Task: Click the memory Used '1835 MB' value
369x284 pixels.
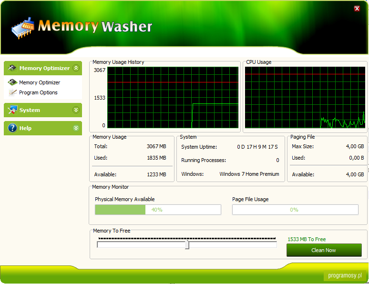Action: [x=156, y=158]
